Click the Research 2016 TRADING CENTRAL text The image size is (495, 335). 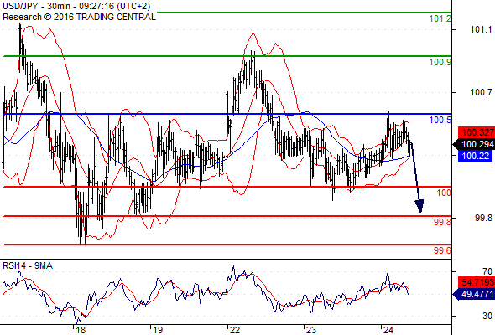click(x=79, y=17)
